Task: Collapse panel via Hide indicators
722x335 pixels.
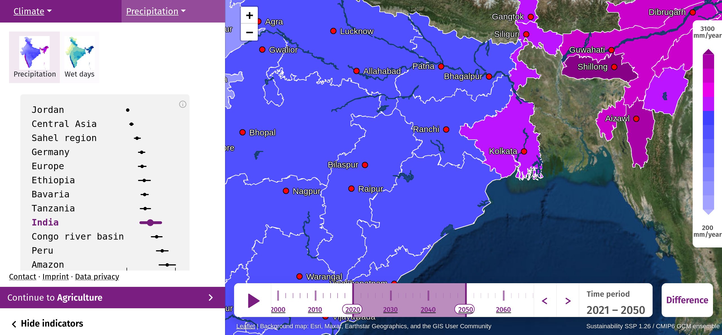Action: (x=47, y=323)
